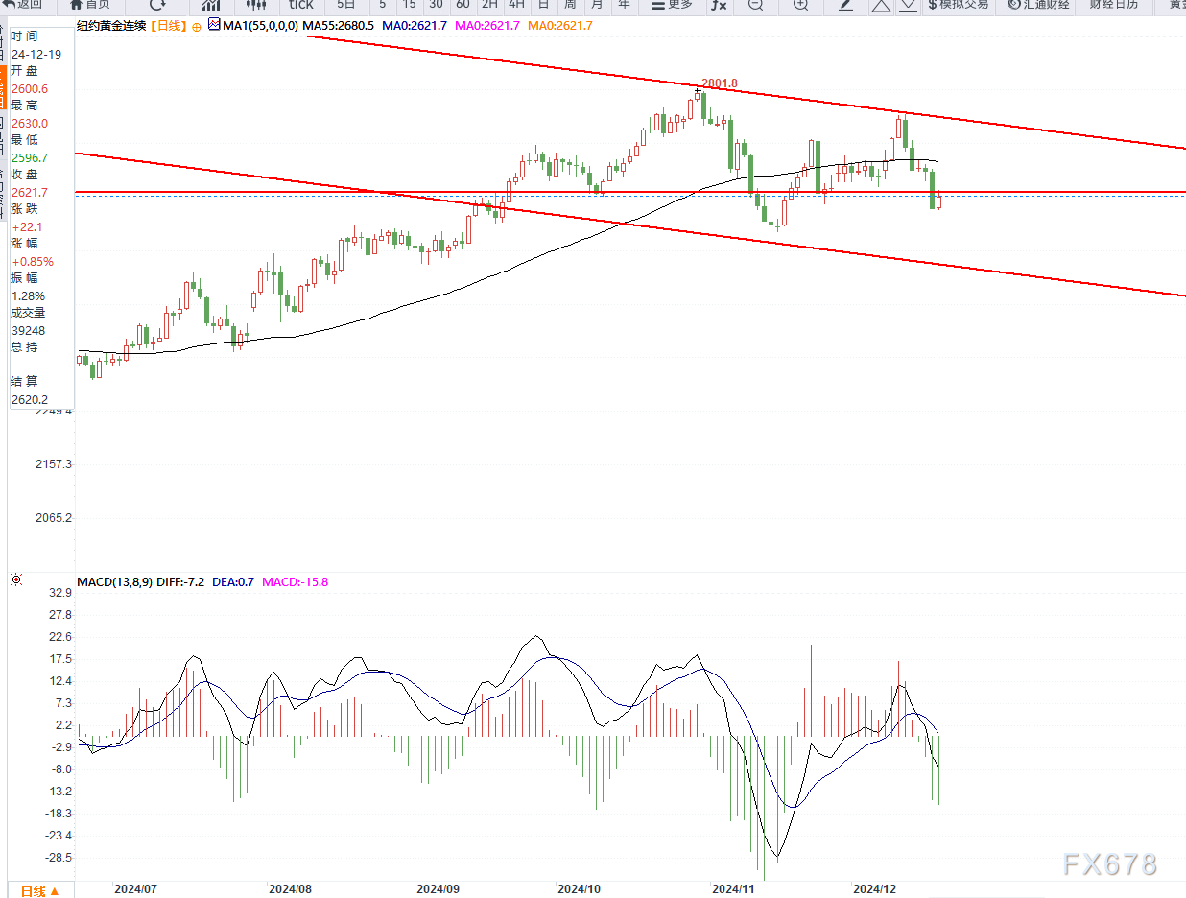Select the pencil drawing tool
This screenshot has width=1186, height=898.
845,5
